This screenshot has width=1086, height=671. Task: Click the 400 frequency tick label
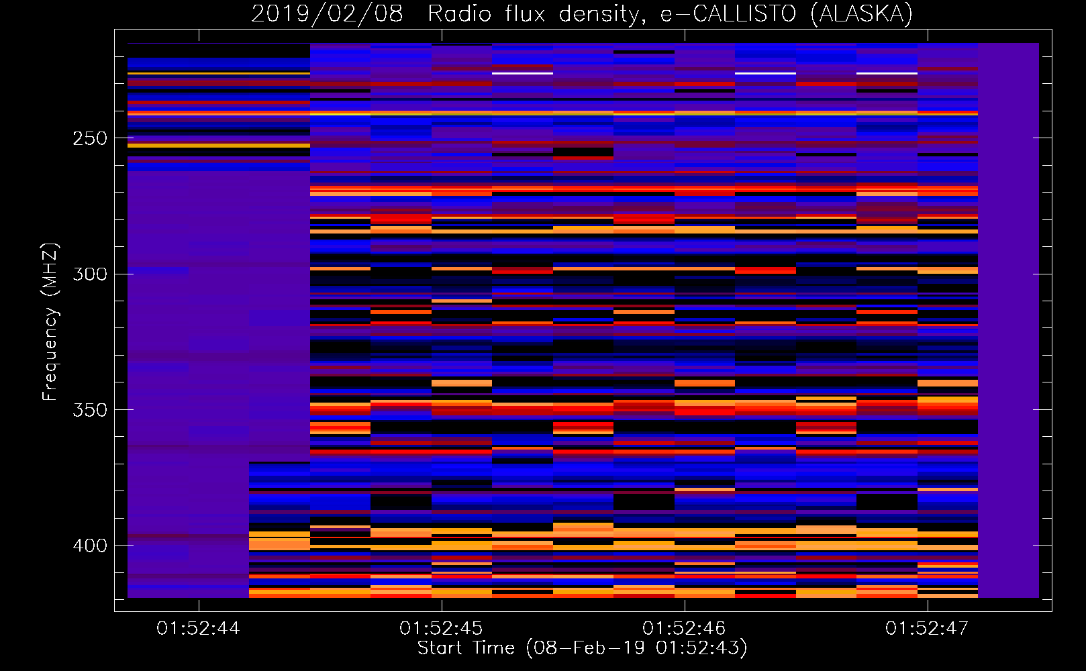pos(90,546)
